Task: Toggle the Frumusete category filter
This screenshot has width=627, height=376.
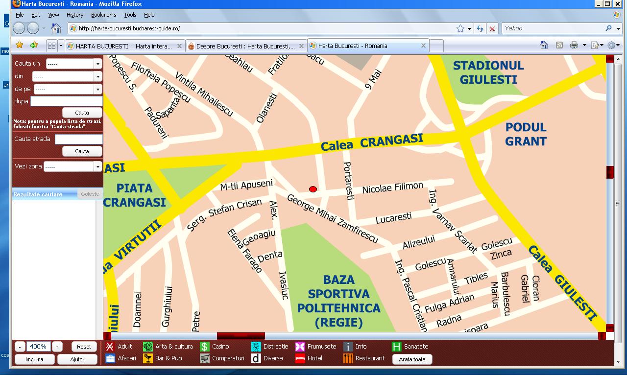Action: tap(300, 347)
